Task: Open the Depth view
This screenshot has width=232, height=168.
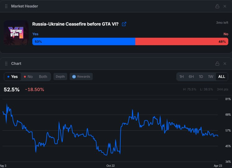Action: pyautogui.click(x=60, y=77)
